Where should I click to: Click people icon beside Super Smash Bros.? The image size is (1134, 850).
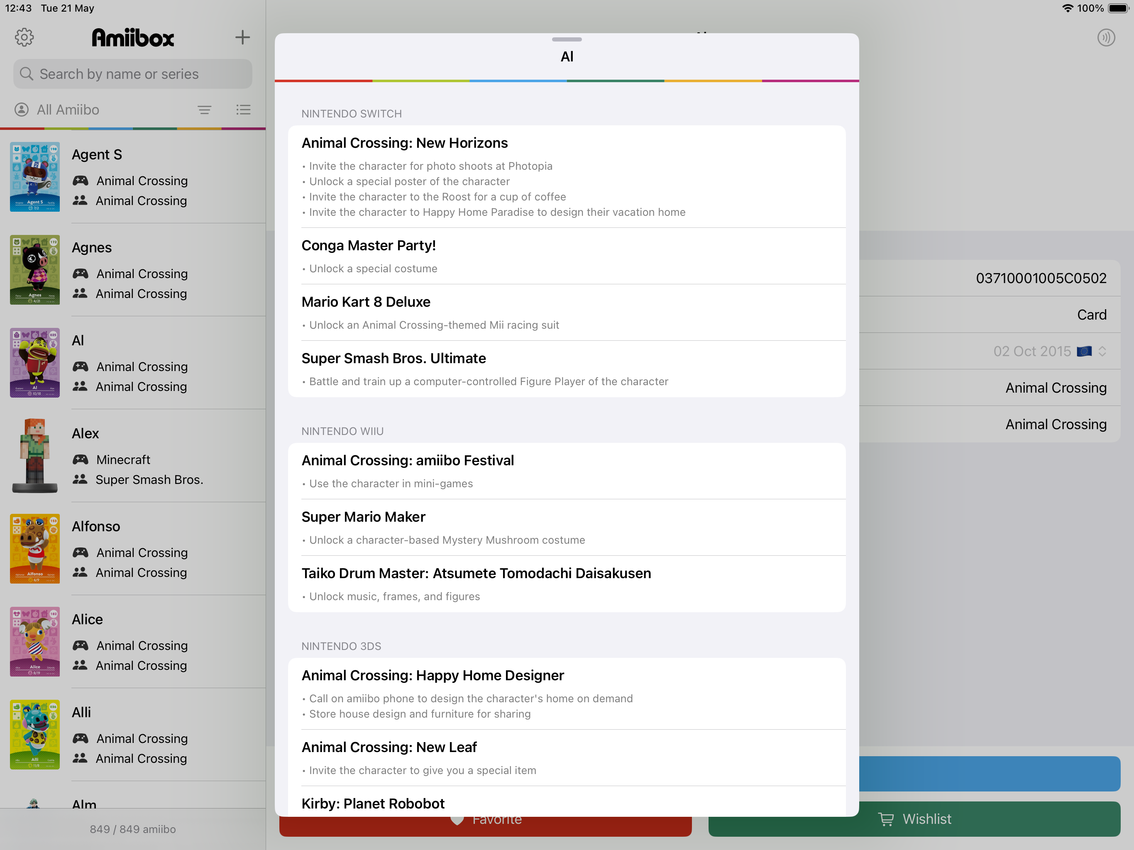click(80, 479)
